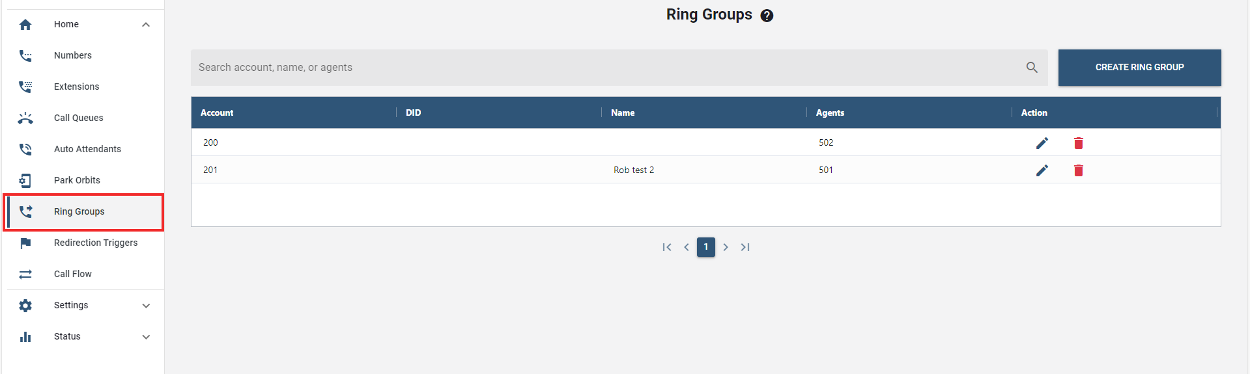Select page 1 in pagination

pyautogui.click(x=706, y=247)
